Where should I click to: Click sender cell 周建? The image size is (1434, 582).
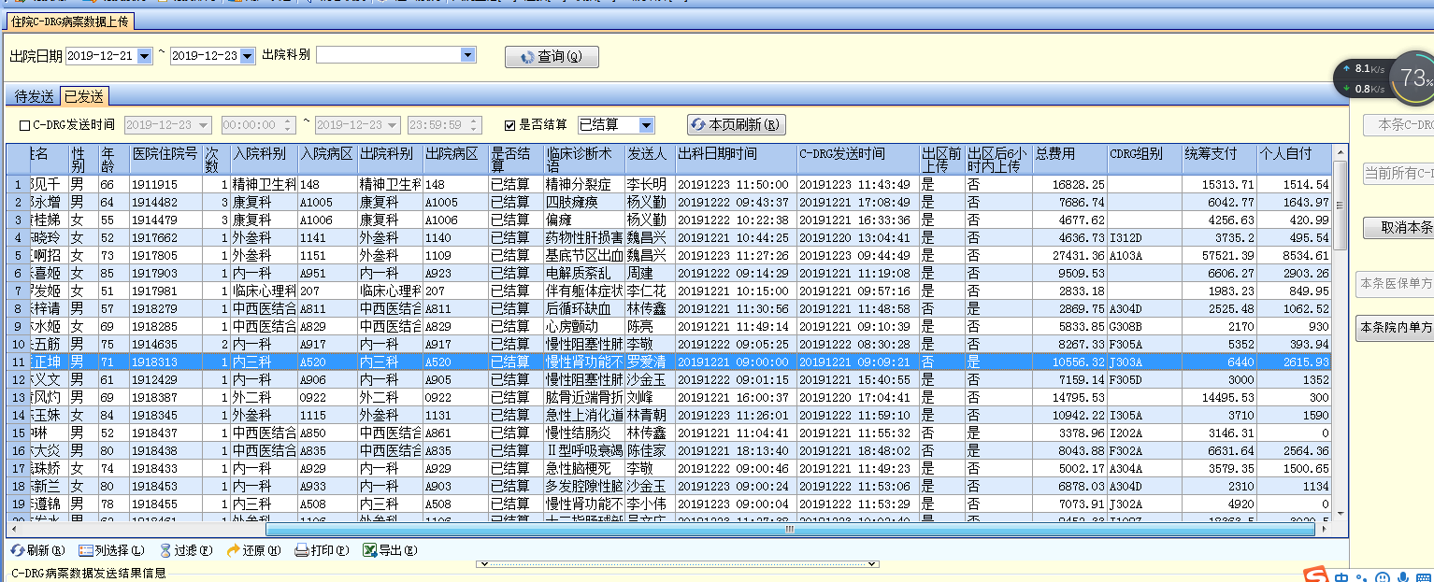pos(649,274)
